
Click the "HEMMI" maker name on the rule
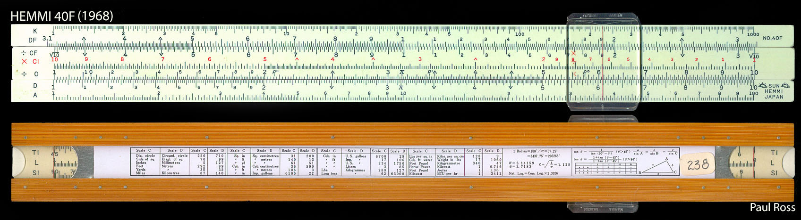pyautogui.click(x=774, y=91)
